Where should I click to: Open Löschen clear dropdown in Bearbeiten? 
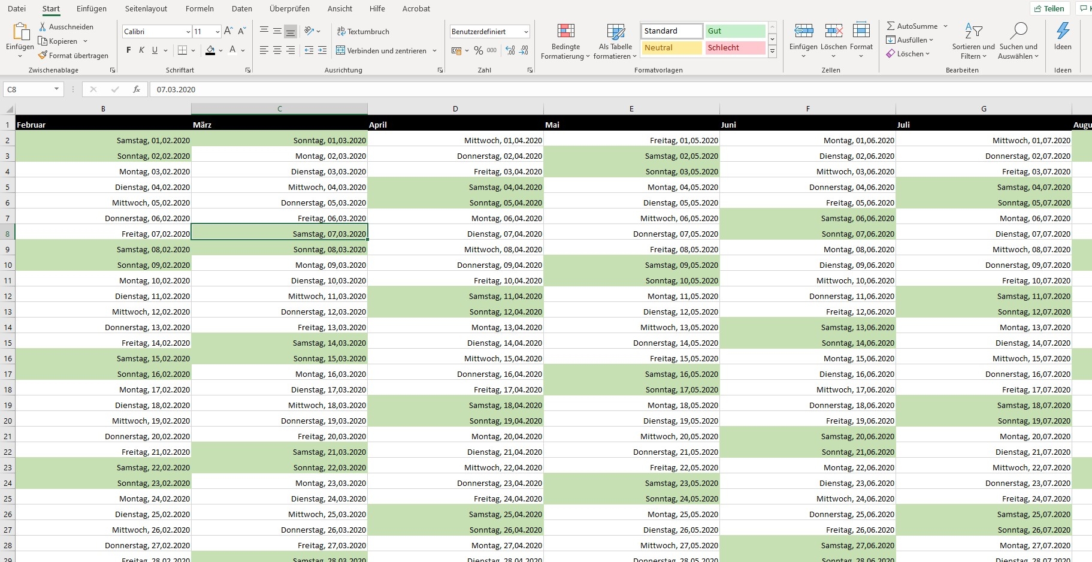(x=908, y=54)
